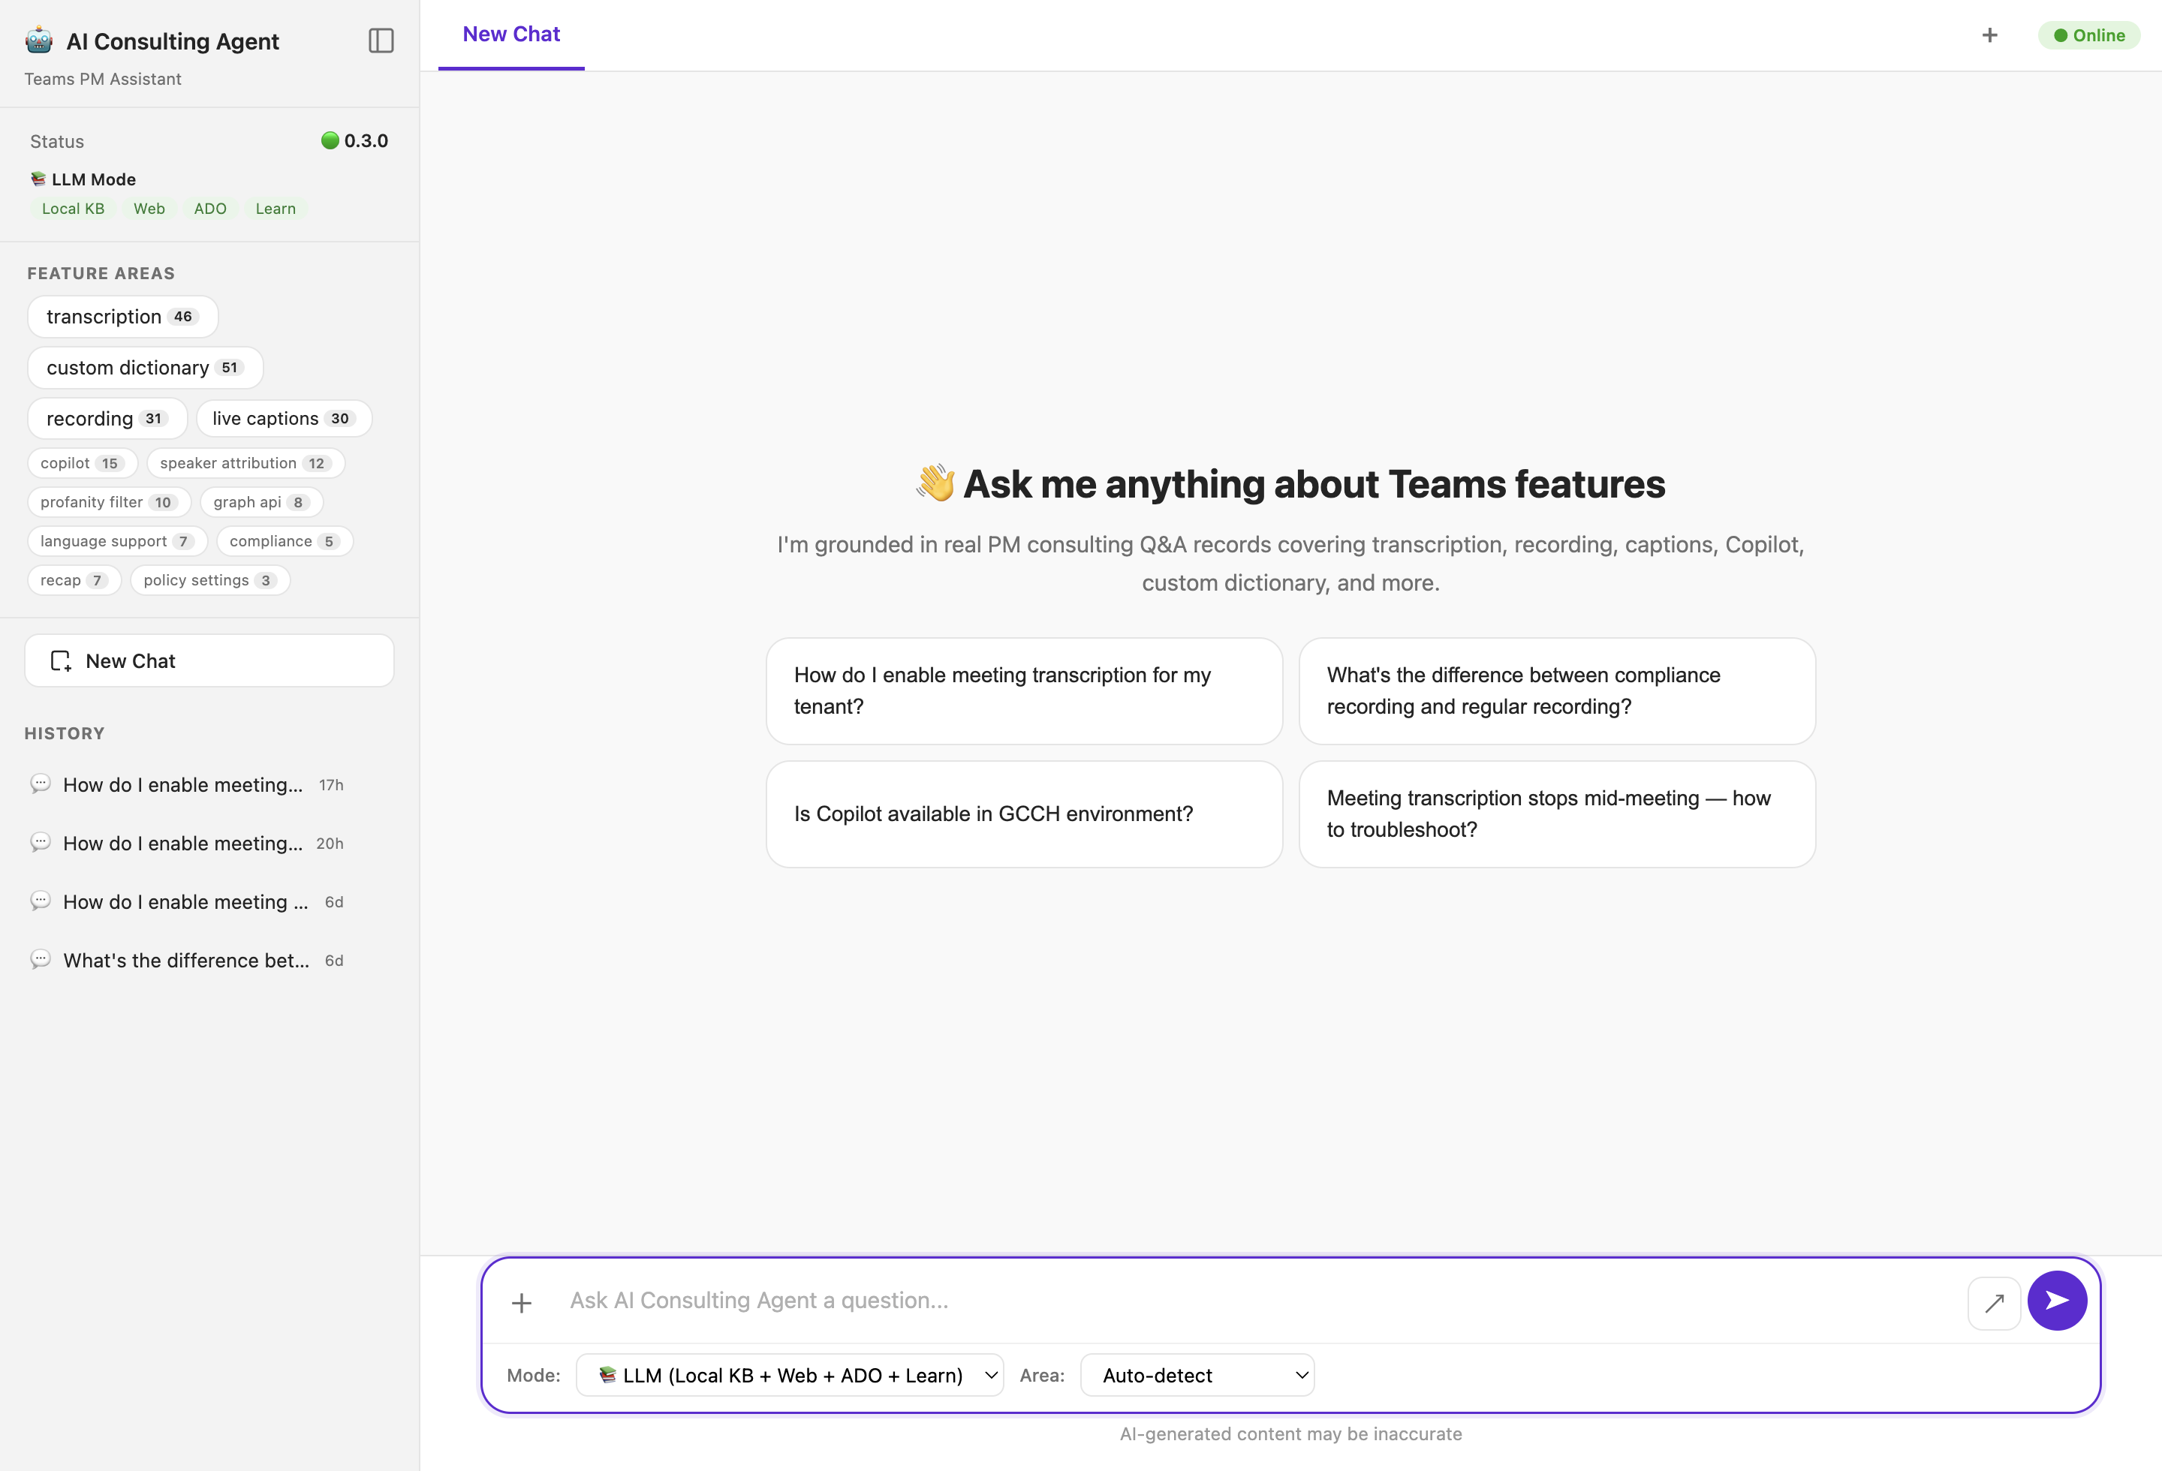2162x1471 pixels.
Task: Choose the graph api feature chip
Action: [261, 502]
